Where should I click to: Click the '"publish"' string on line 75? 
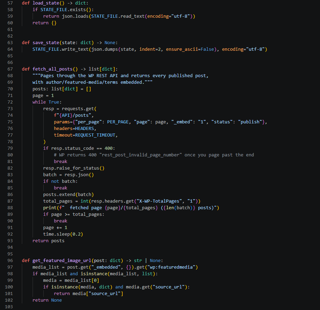[x=250, y=122]
